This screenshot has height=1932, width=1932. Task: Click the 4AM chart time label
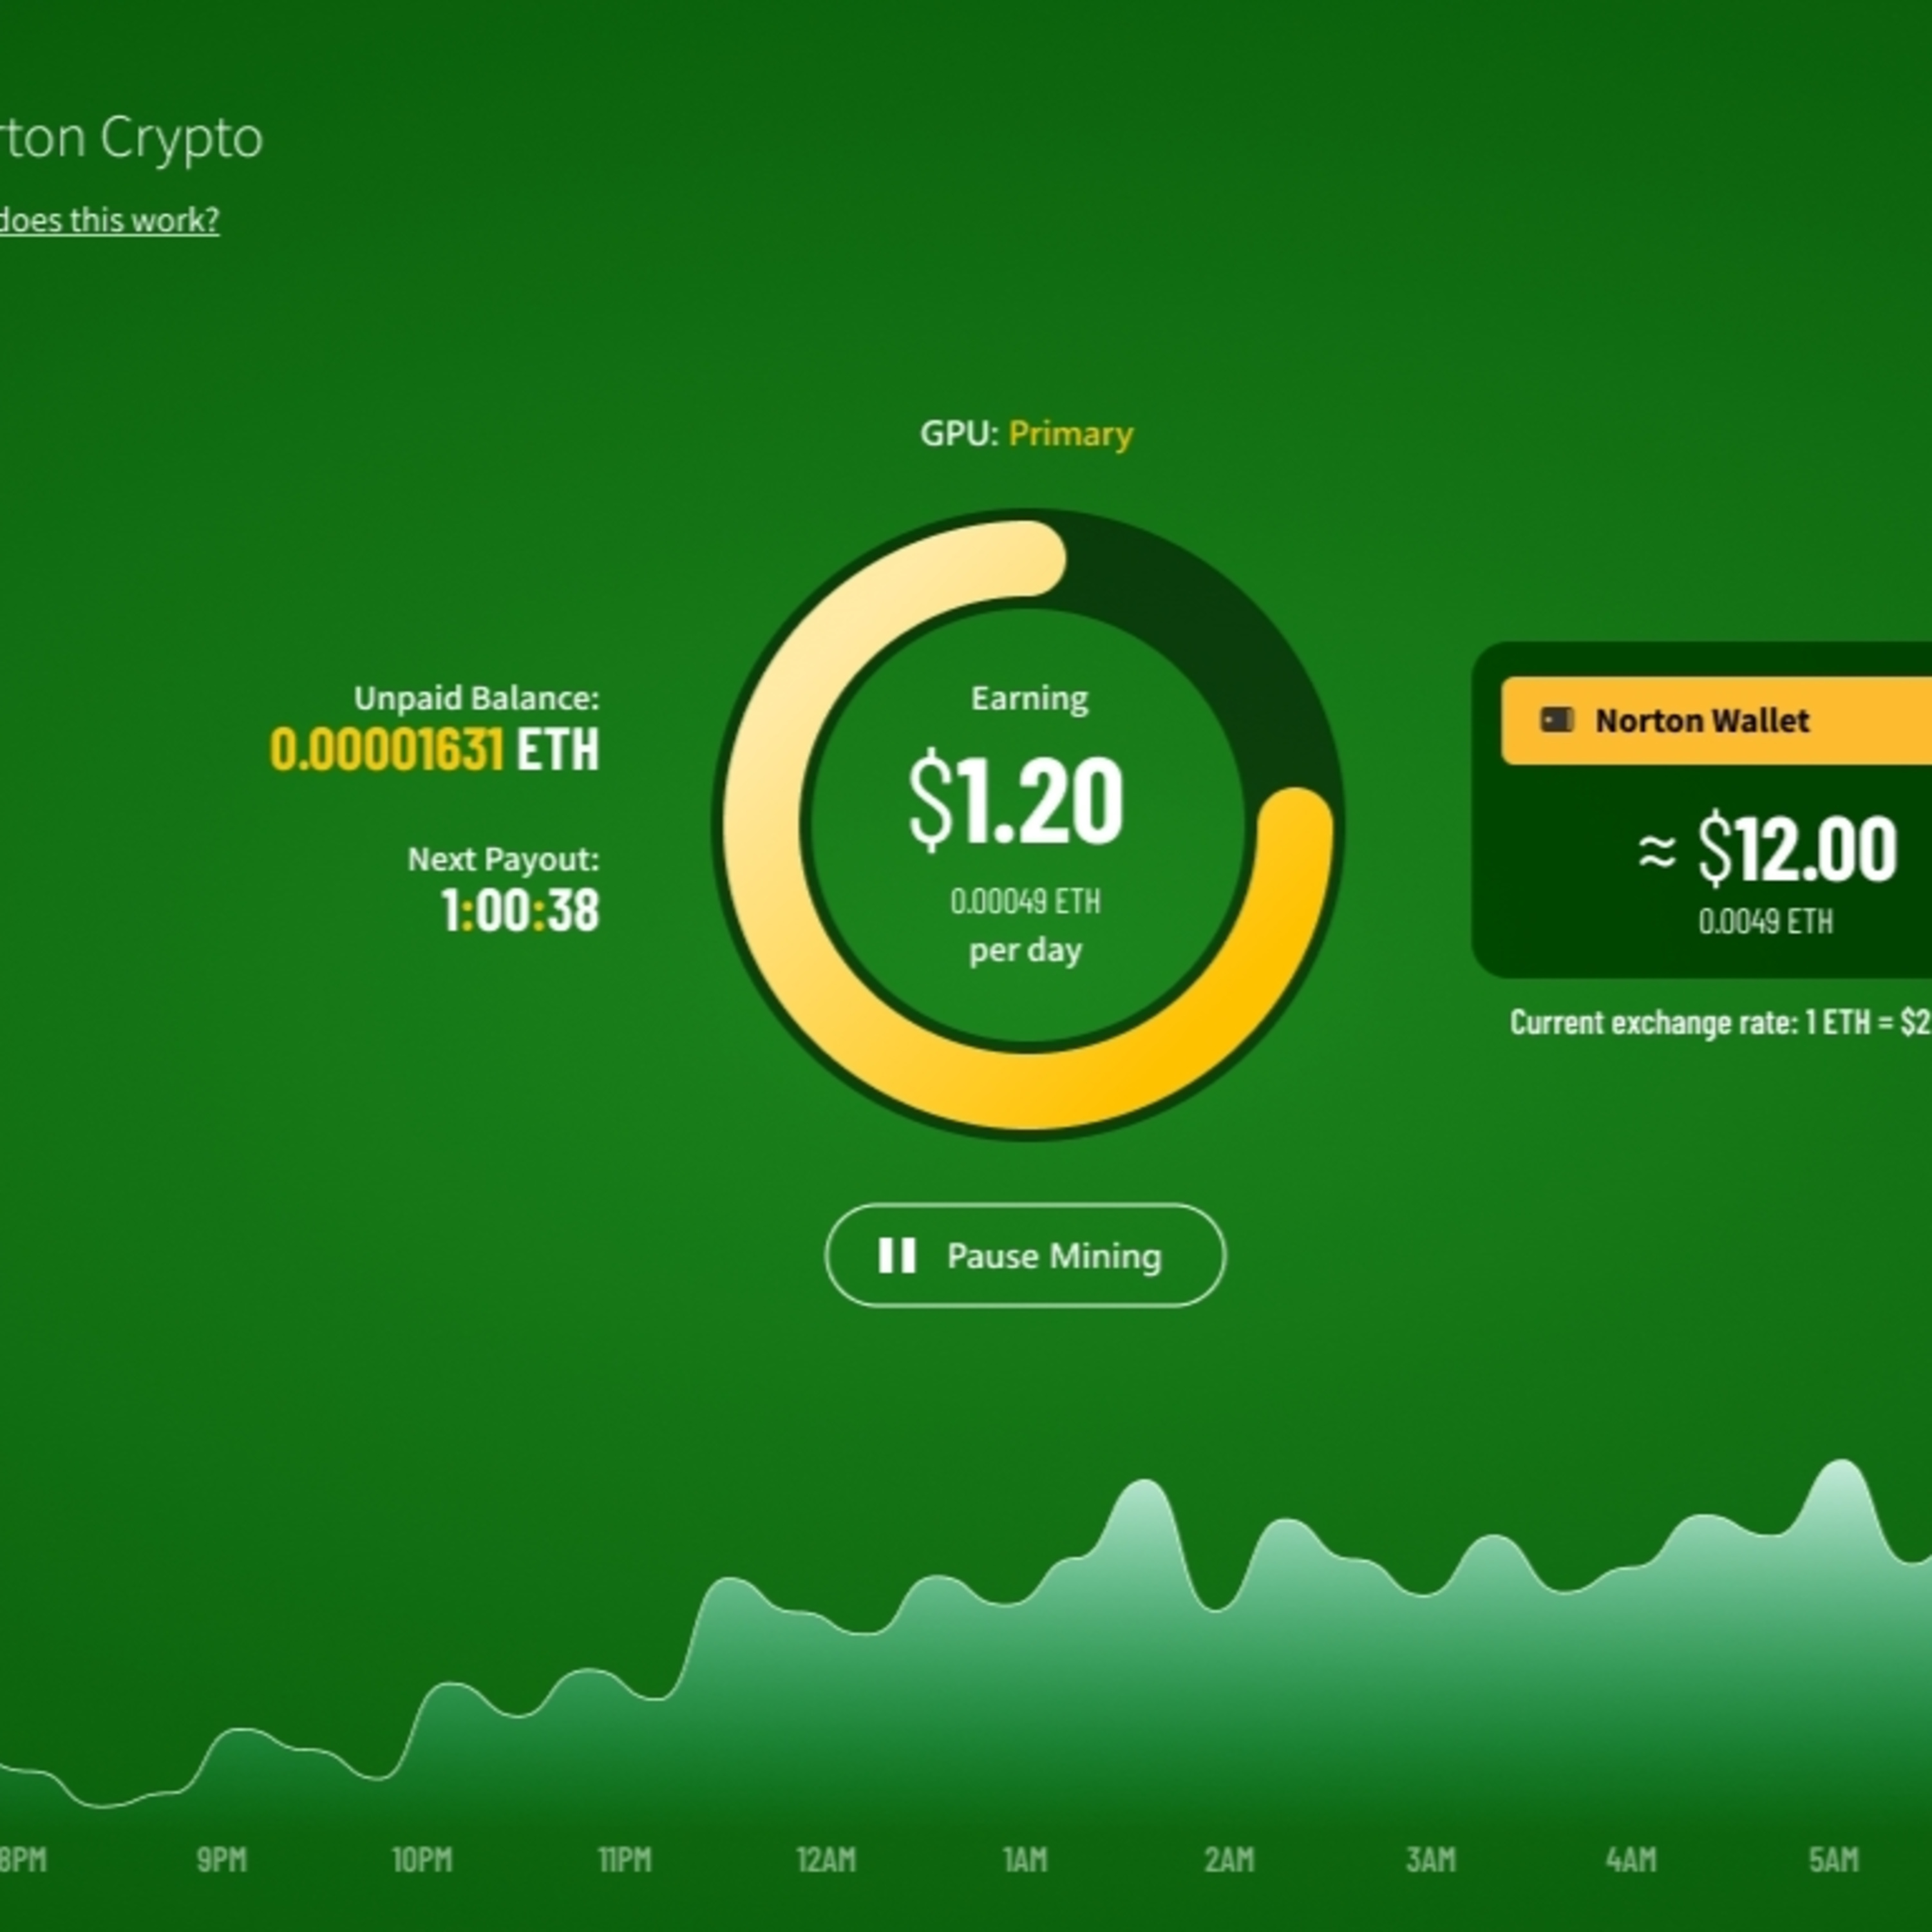[1631, 1860]
